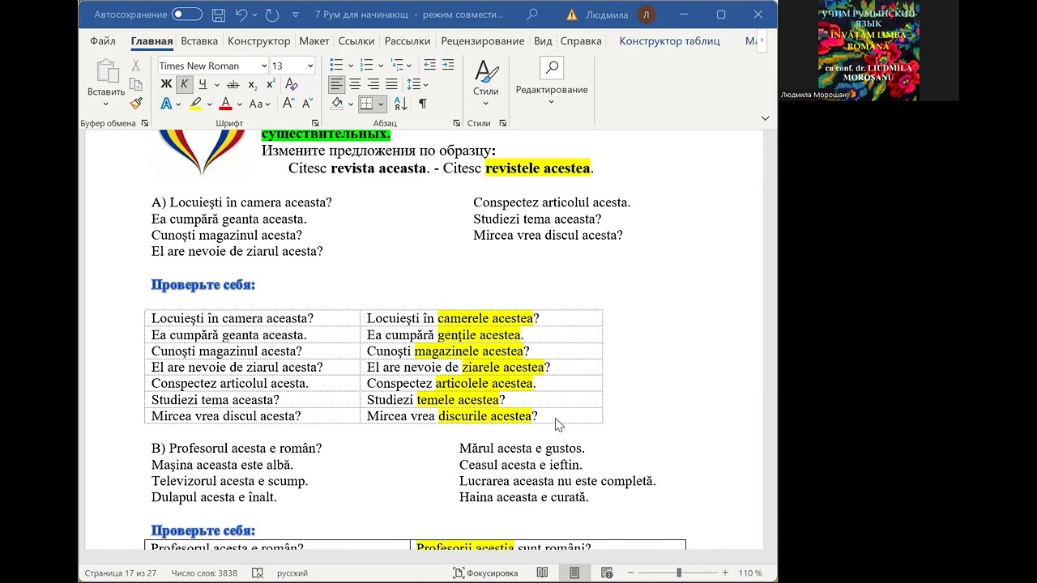Center the paragraph text
Screen dimensions: 1037x583
(x=355, y=84)
